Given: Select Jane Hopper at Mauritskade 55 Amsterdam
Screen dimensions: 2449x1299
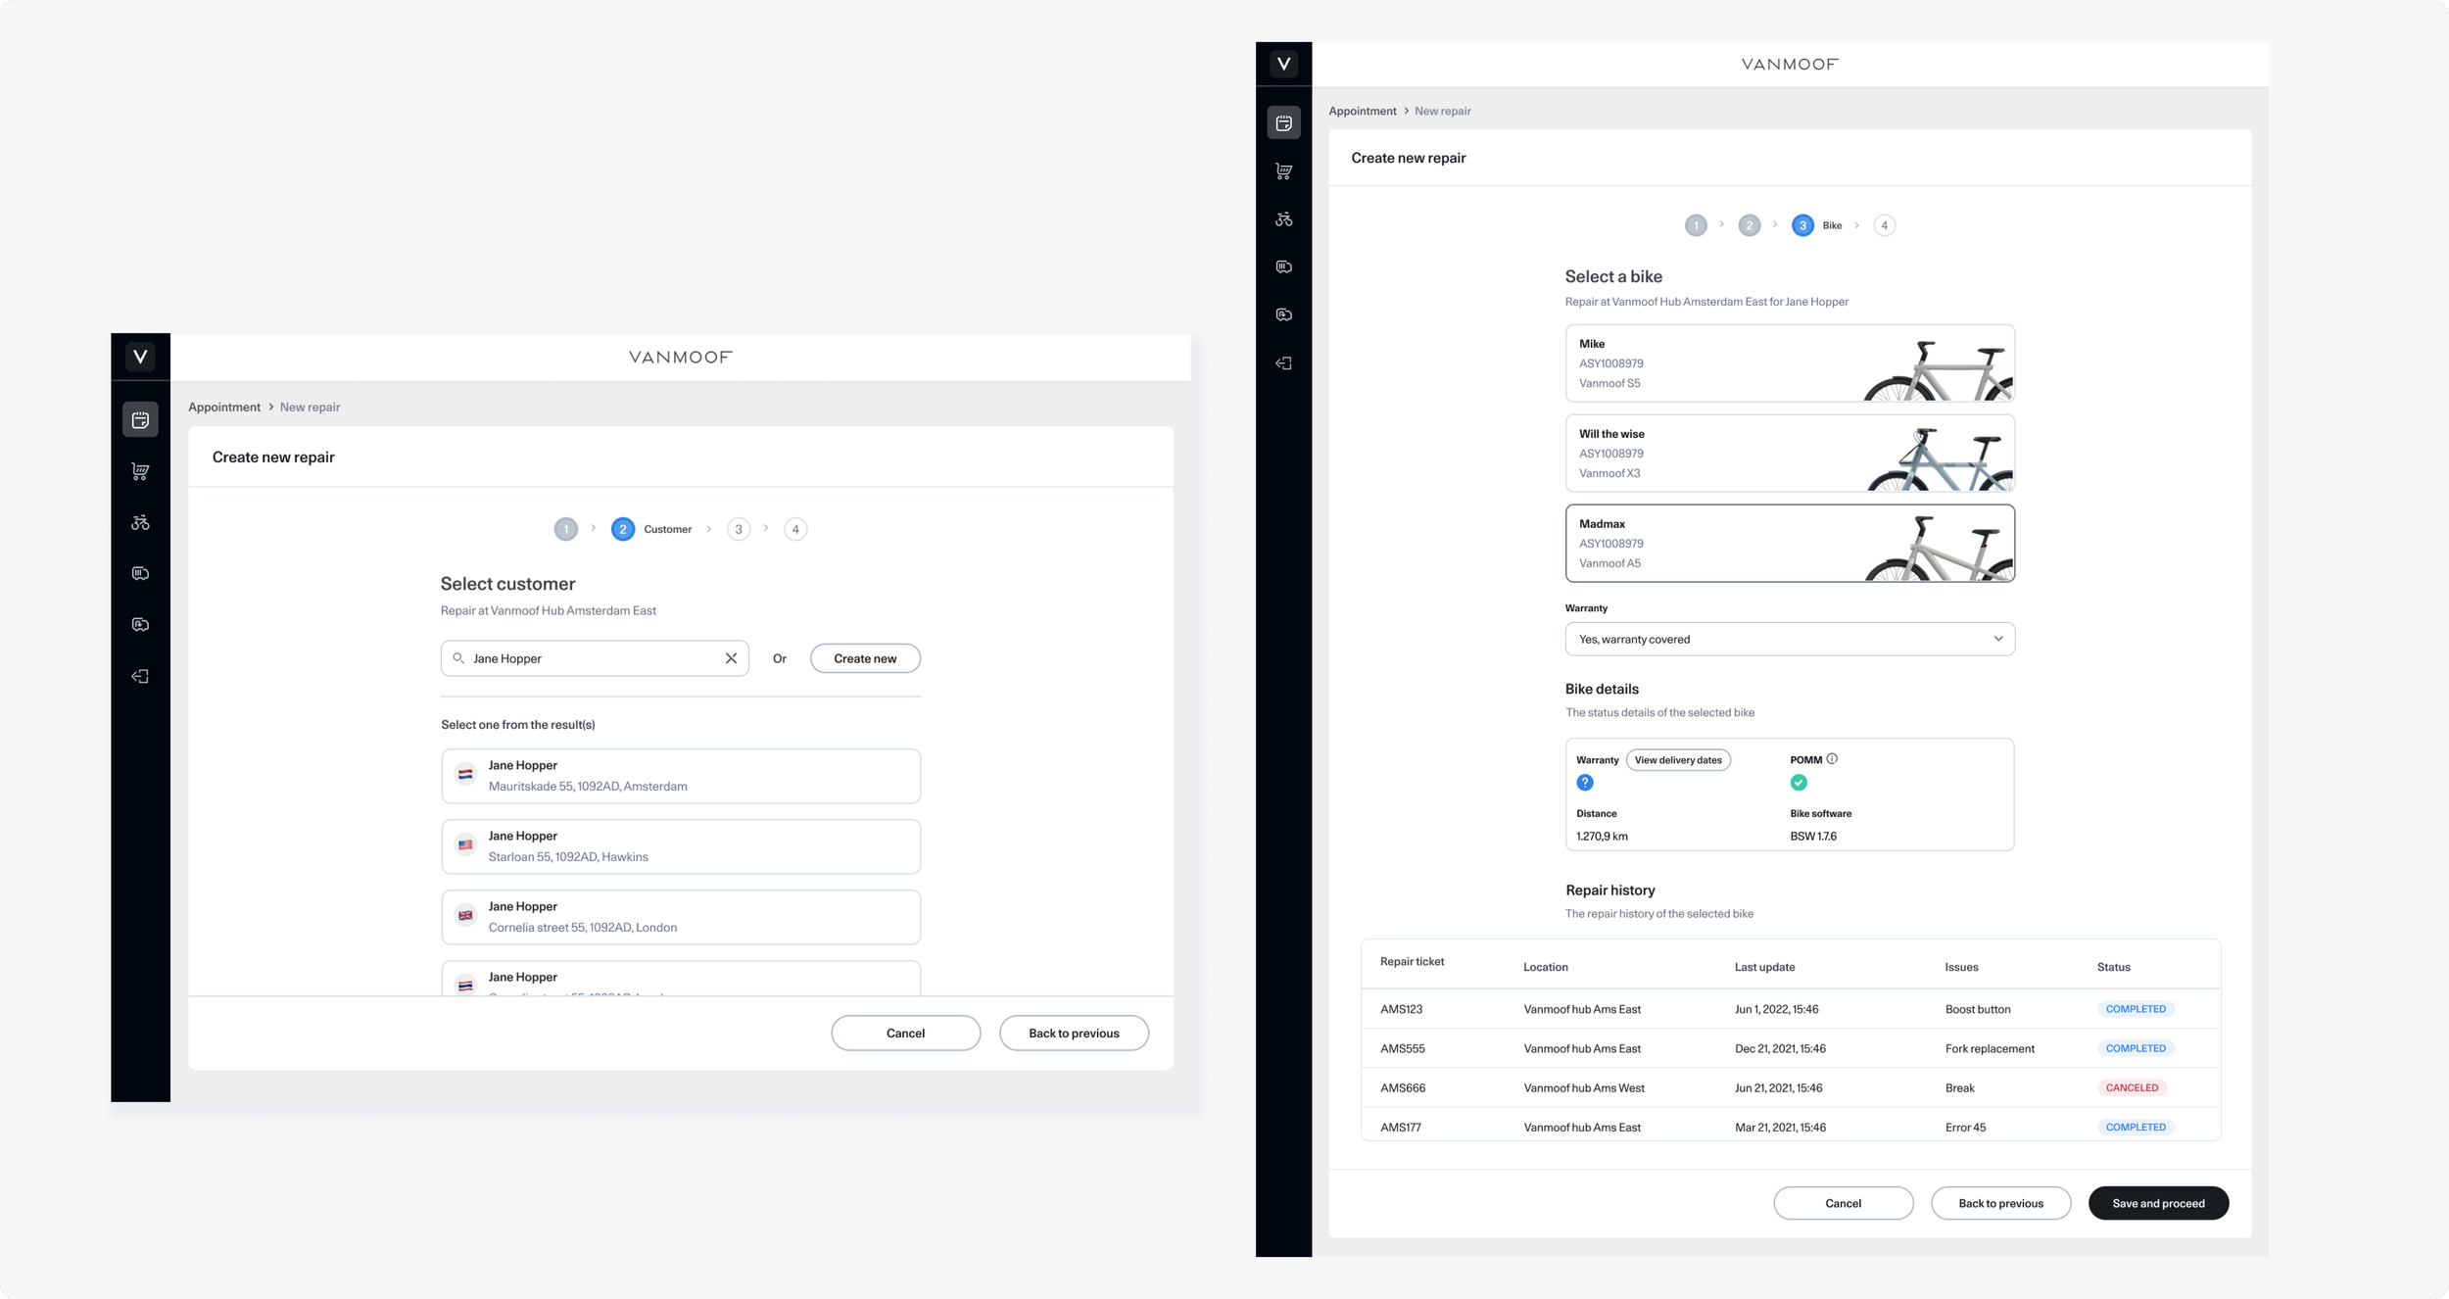Looking at the screenshot, I should coord(680,776).
